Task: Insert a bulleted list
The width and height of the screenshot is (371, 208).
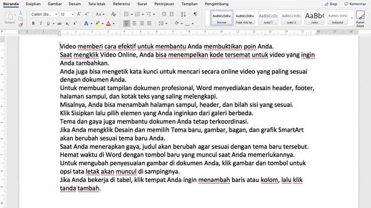Action: coord(126,14)
